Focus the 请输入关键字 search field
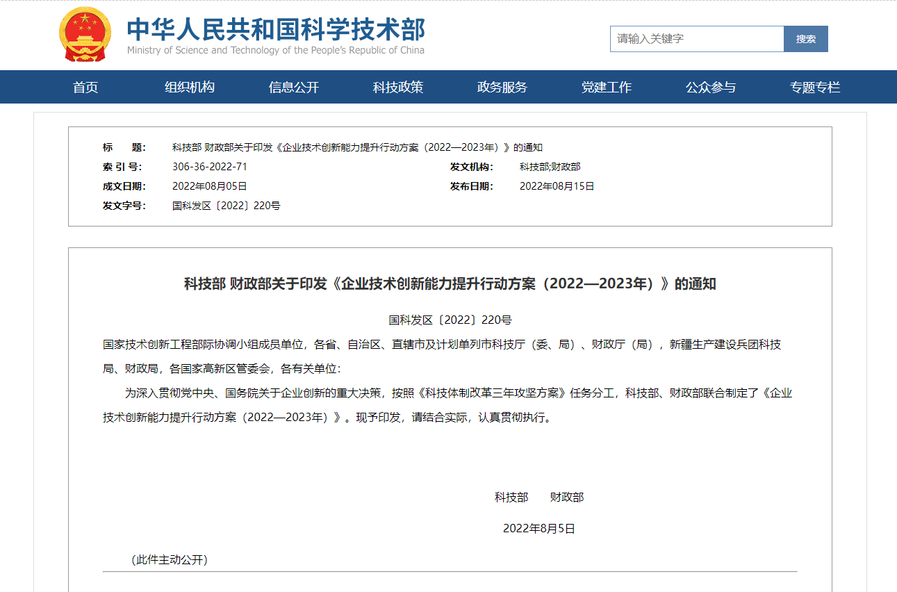 pos(697,39)
